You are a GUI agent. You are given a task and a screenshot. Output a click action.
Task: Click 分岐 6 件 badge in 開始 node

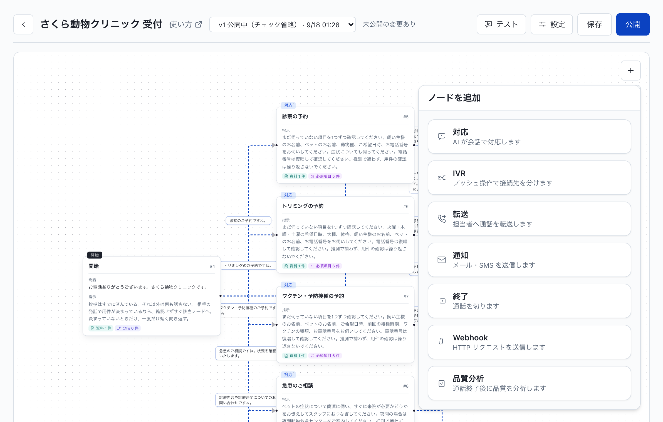tap(128, 328)
